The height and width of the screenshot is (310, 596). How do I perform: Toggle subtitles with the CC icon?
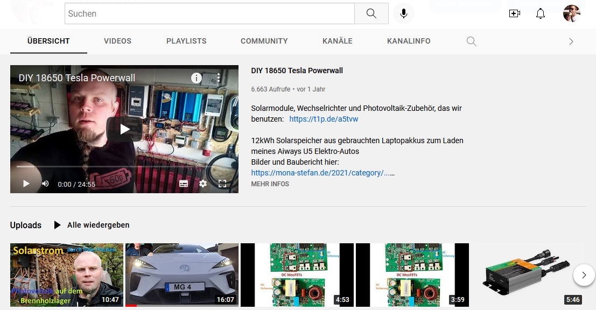coord(184,184)
